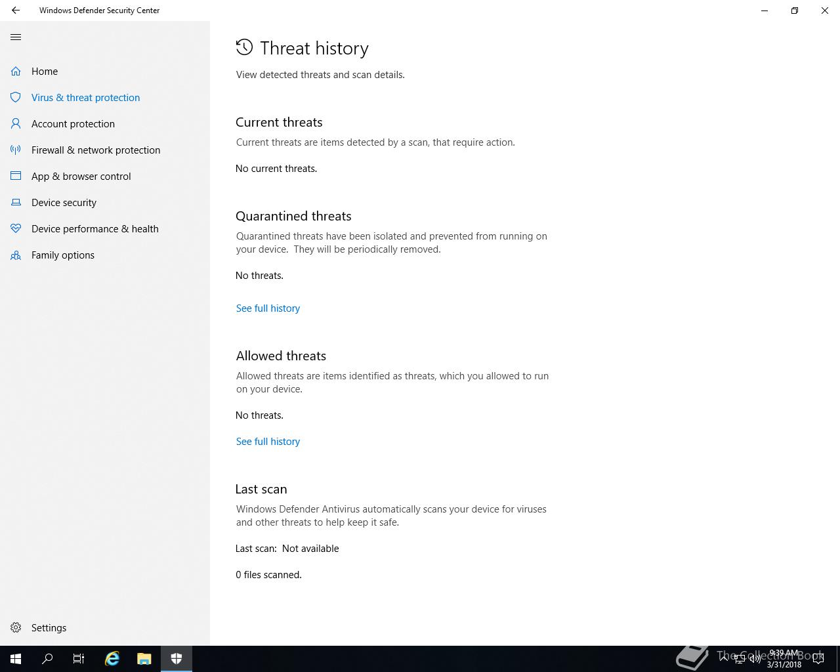Minimize the Windows Defender Security Center window
840x672 pixels.
[x=765, y=10]
